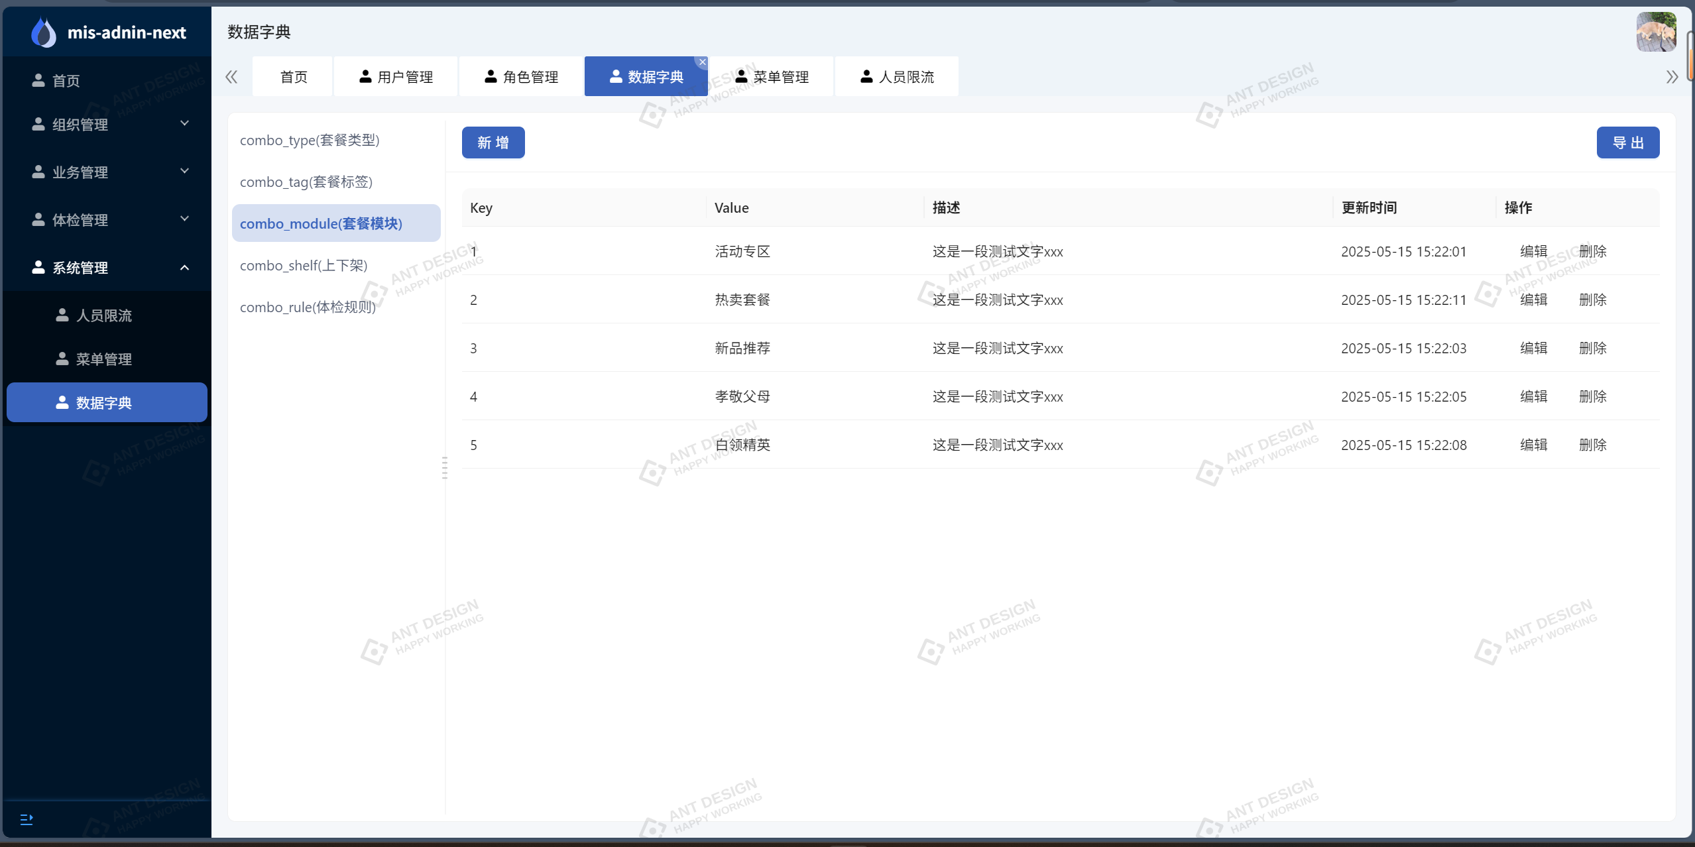Viewport: 1695px width, 847px height.
Task: Click the mis-adnin-next logo icon
Action: 42,31
